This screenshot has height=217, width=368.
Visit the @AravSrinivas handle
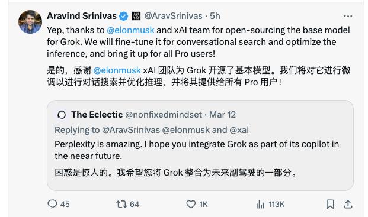point(174,16)
